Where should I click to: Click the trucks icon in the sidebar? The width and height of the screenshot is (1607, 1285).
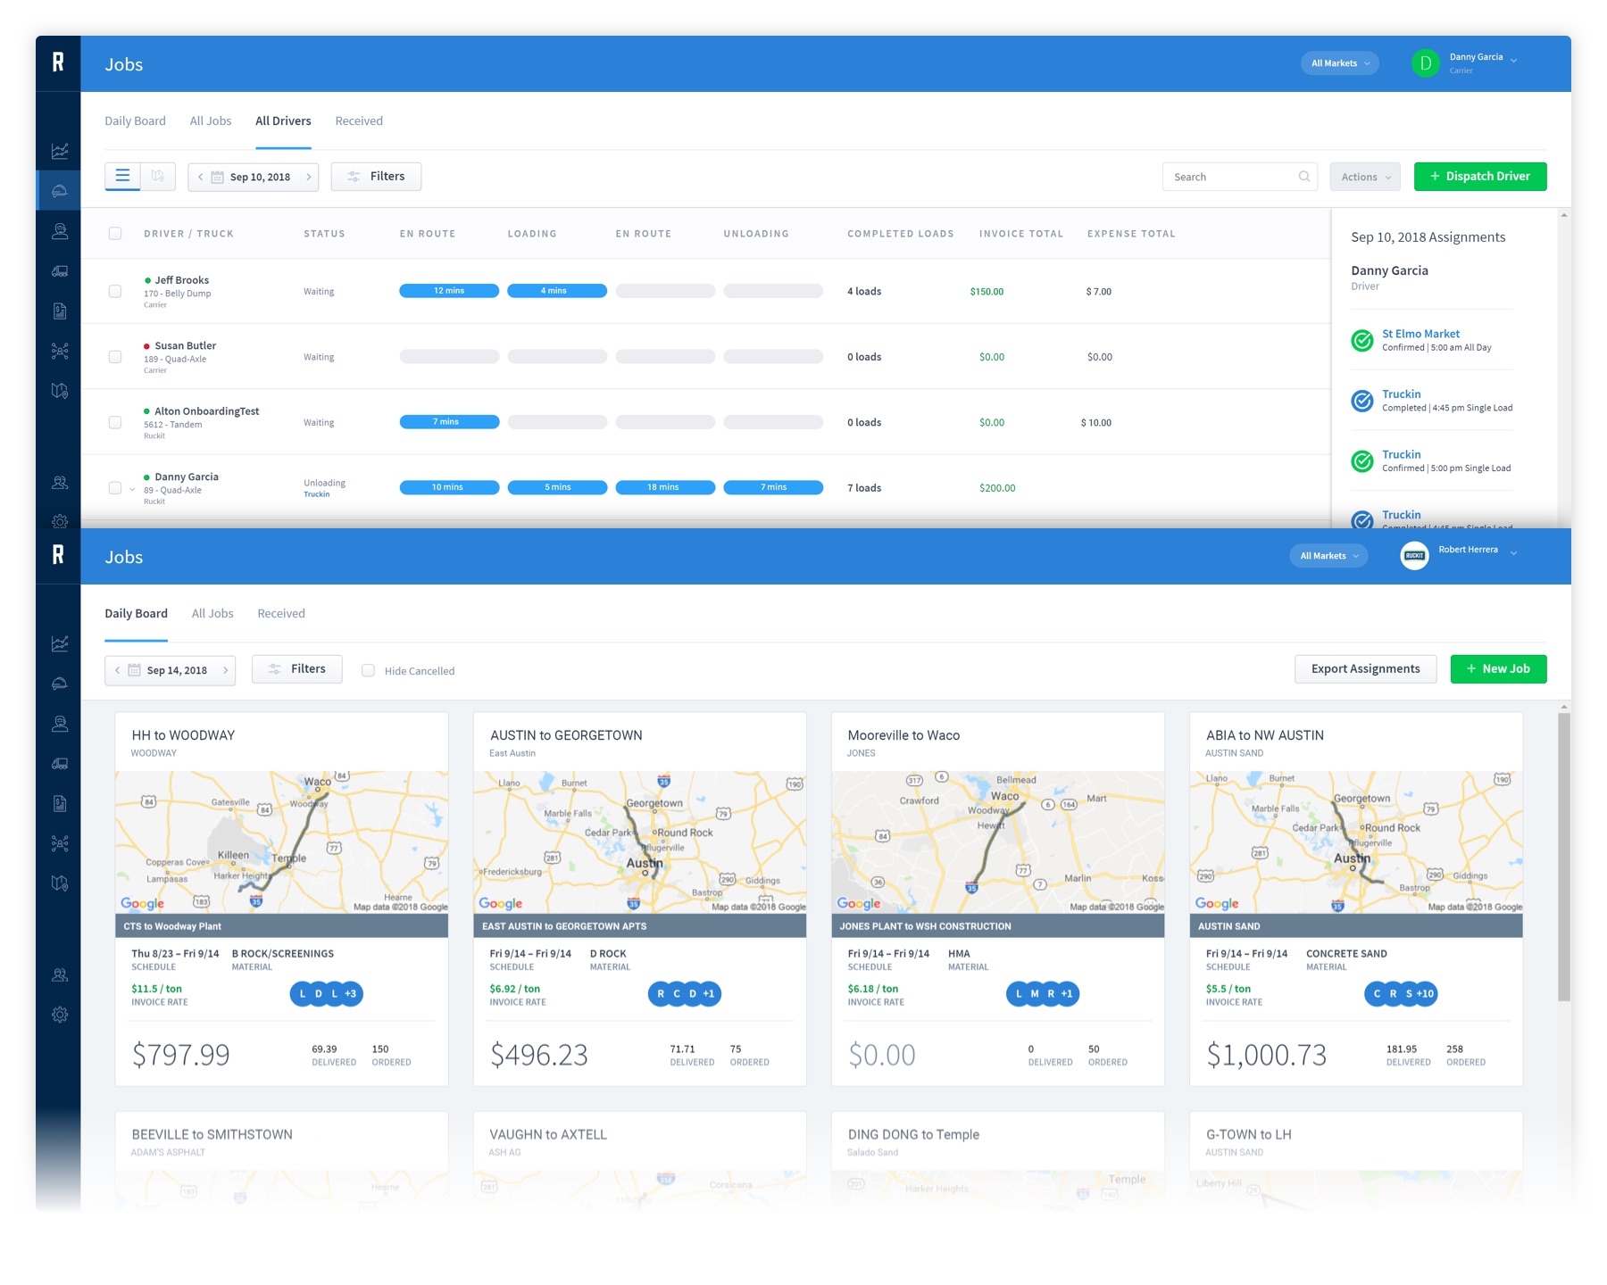(59, 270)
